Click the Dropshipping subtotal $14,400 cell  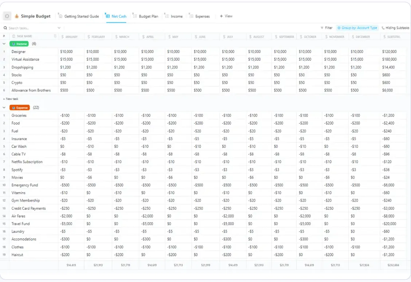[388, 67]
